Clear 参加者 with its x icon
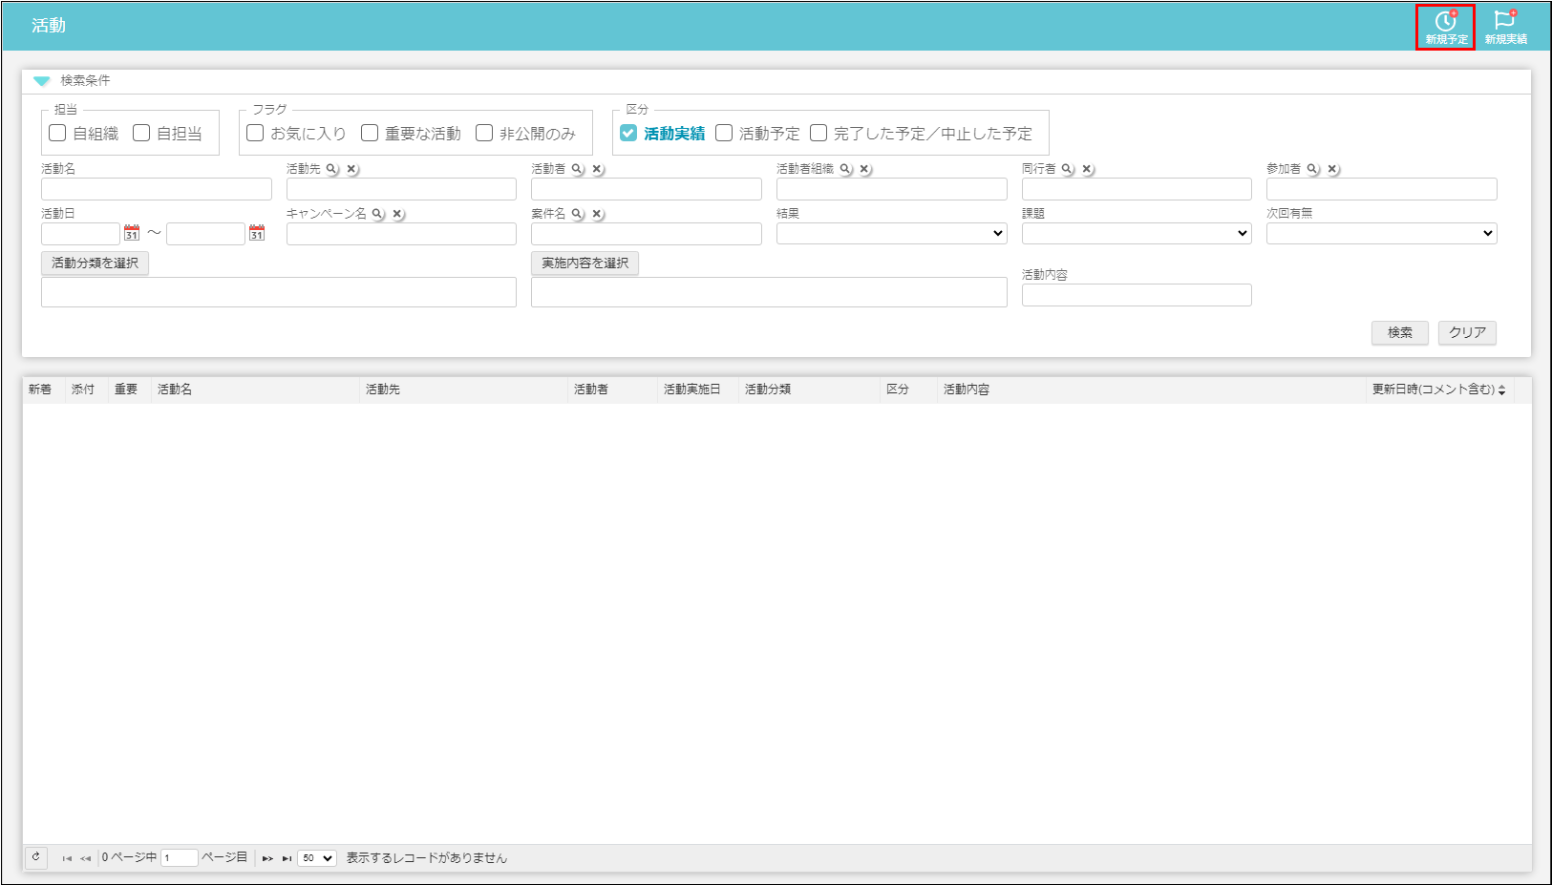The height and width of the screenshot is (885, 1552). [x=1332, y=169]
